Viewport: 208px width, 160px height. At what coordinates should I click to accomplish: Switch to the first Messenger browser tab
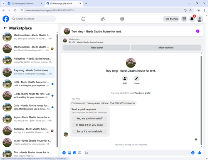25,3
